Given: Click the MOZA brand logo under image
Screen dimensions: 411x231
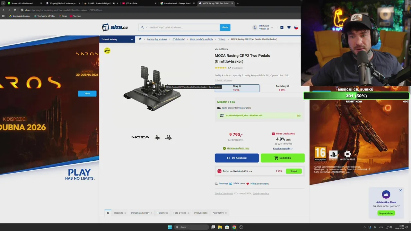Looking at the screenshot, I should pos(140,137).
